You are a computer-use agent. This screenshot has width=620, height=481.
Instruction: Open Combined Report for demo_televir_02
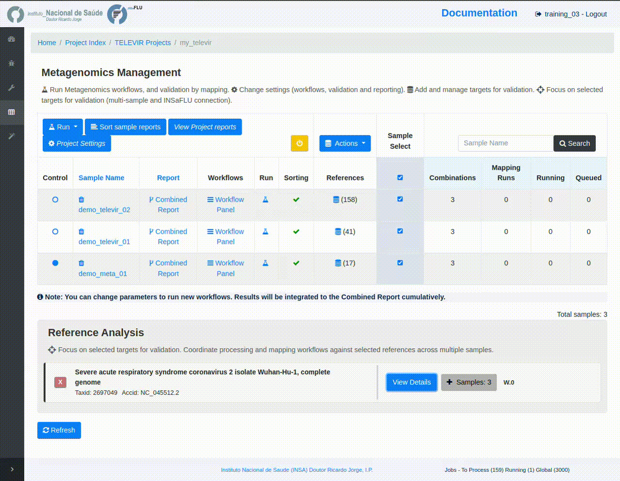click(168, 205)
